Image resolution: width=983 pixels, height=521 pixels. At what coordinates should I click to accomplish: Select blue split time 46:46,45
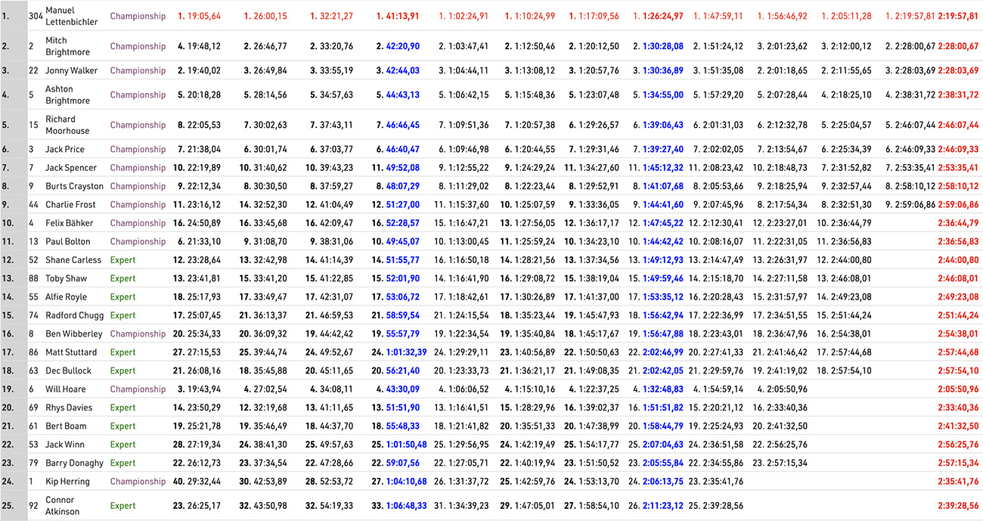pos(402,126)
